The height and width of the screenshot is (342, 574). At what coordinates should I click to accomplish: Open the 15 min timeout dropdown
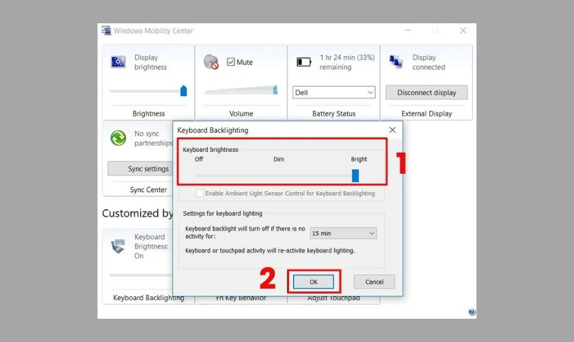[343, 233]
